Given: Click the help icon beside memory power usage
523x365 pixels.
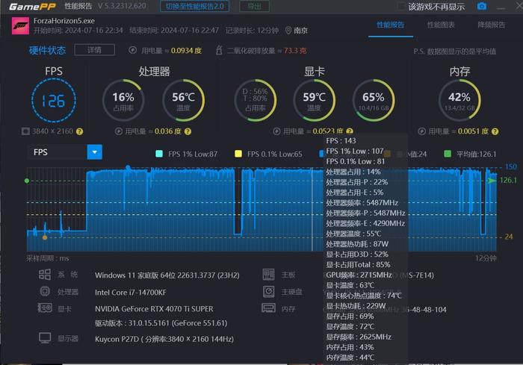Looking at the screenshot, I should click(x=495, y=131).
